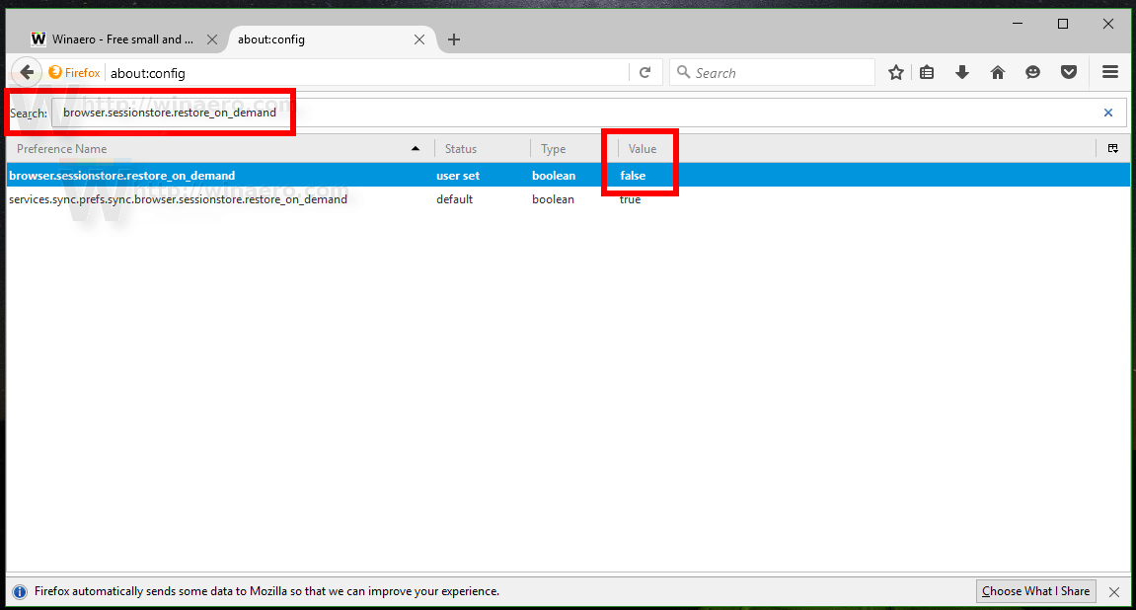This screenshot has height=610, width=1136.
Task: Bookmark this page using the star icon
Action: (x=895, y=71)
